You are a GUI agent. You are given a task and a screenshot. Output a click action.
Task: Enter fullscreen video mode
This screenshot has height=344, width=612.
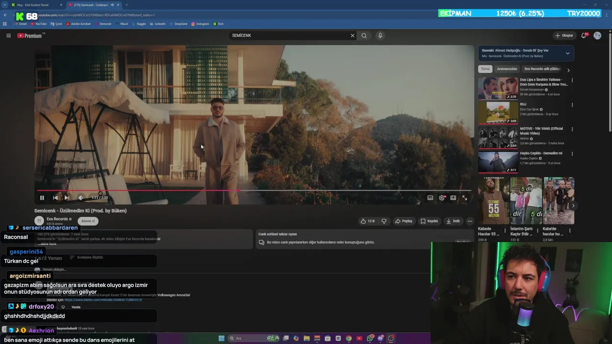[x=465, y=198]
